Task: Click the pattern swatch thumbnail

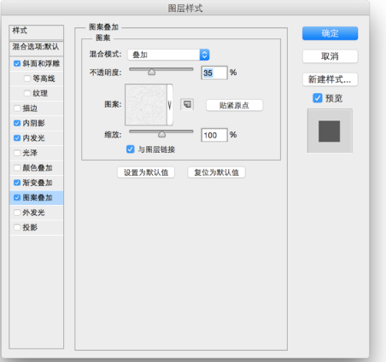Action: coord(146,105)
